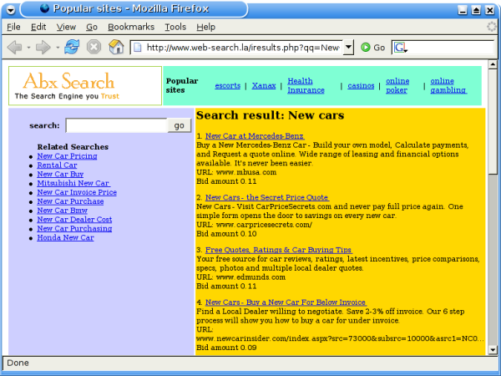Image resolution: width=501 pixels, height=376 pixels.
Task: Open the Google search engine icon
Action: click(400, 48)
